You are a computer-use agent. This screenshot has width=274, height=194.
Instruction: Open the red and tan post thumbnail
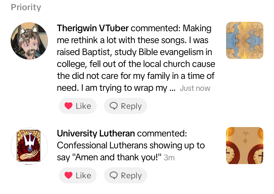[x=245, y=146]
